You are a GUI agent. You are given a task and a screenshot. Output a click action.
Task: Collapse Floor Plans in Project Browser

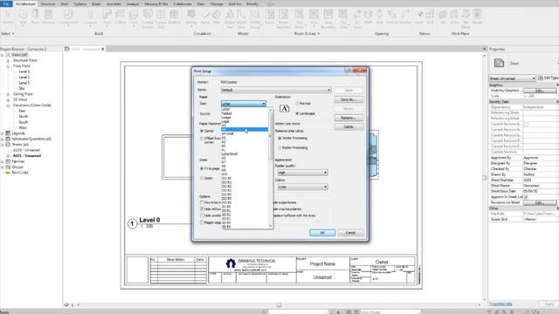8,66
